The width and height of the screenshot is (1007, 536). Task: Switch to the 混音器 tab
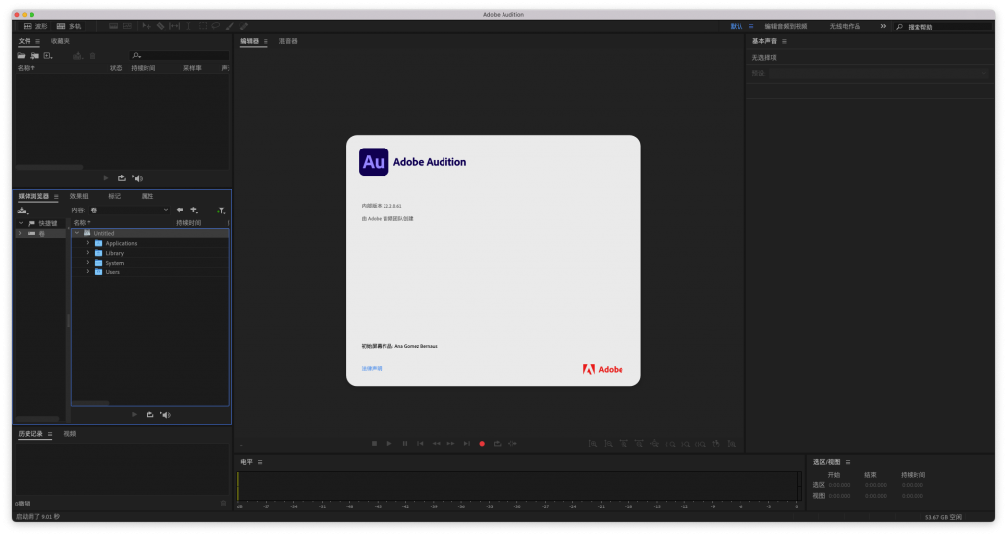pos(288,41)
